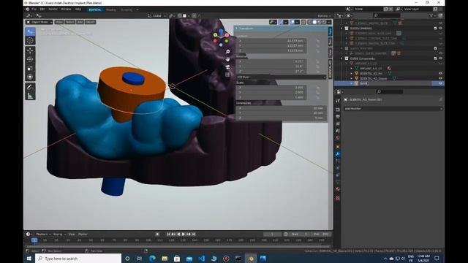Collapse the Transform panel

click(x=236, y=28)
